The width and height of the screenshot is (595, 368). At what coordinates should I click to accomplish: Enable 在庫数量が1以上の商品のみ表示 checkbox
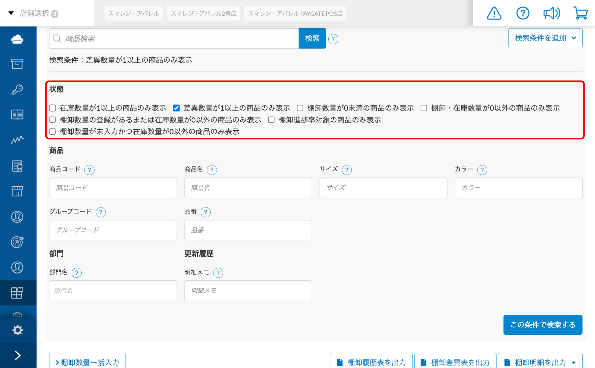coord(53,108)
